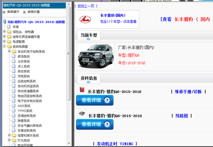Click 查看详细 button for 线路图
The image size is (213, 147).
tap(95, 124)
